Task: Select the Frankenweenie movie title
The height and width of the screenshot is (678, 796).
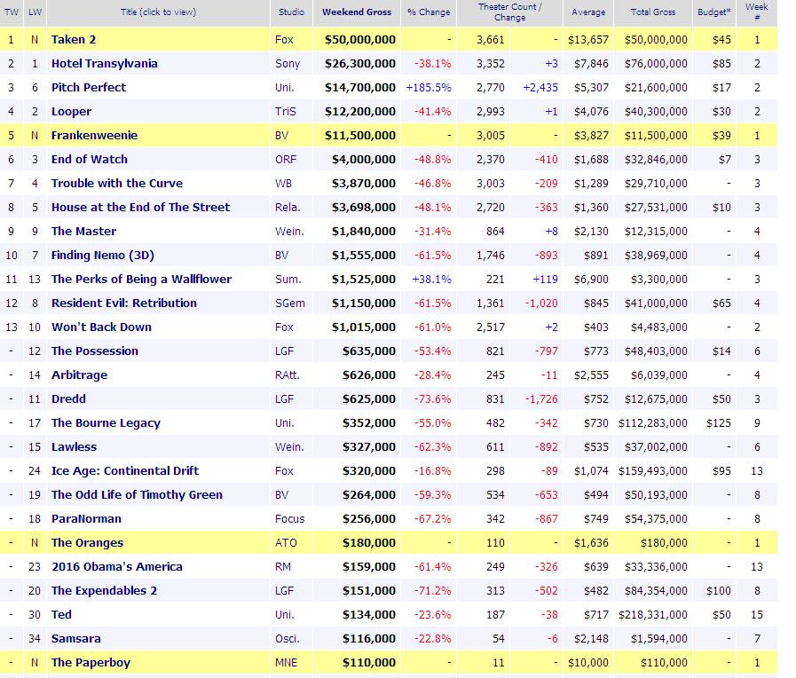Action: click(x=94, y=136)
